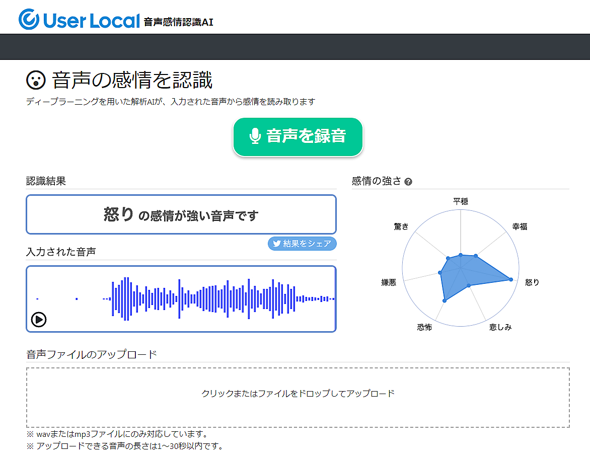Click the file upload drop zone
The image size is (590, 458).
(298, 397)
